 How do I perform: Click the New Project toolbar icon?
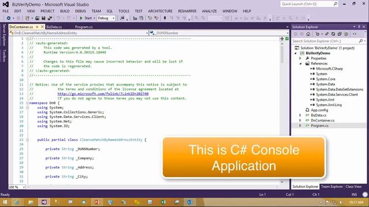tap(27, 18)
